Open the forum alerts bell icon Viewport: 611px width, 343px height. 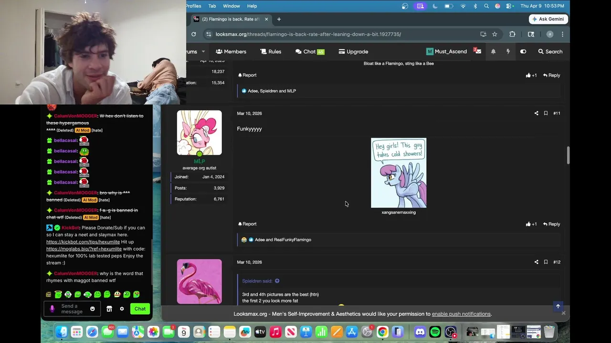tap(493, 51)
